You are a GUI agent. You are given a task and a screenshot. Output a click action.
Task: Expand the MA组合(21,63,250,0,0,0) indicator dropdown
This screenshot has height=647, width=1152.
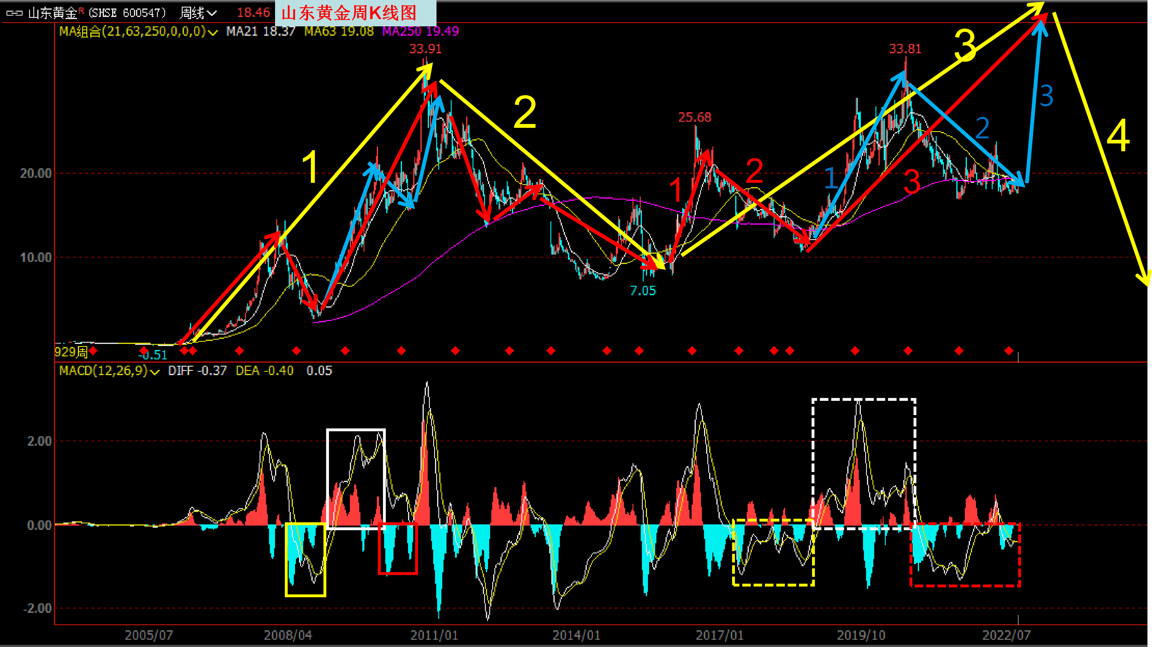(213, 32)
